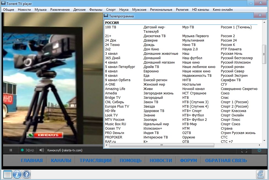Open the Мужские menu
This screenshot has width=269, height=180.
point(139,10)
